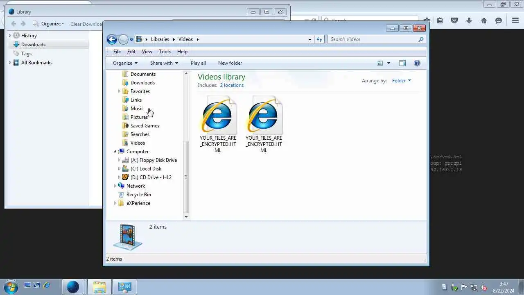
Task: Refresh the Videos folder address bar
Action: tap(319, 39)
